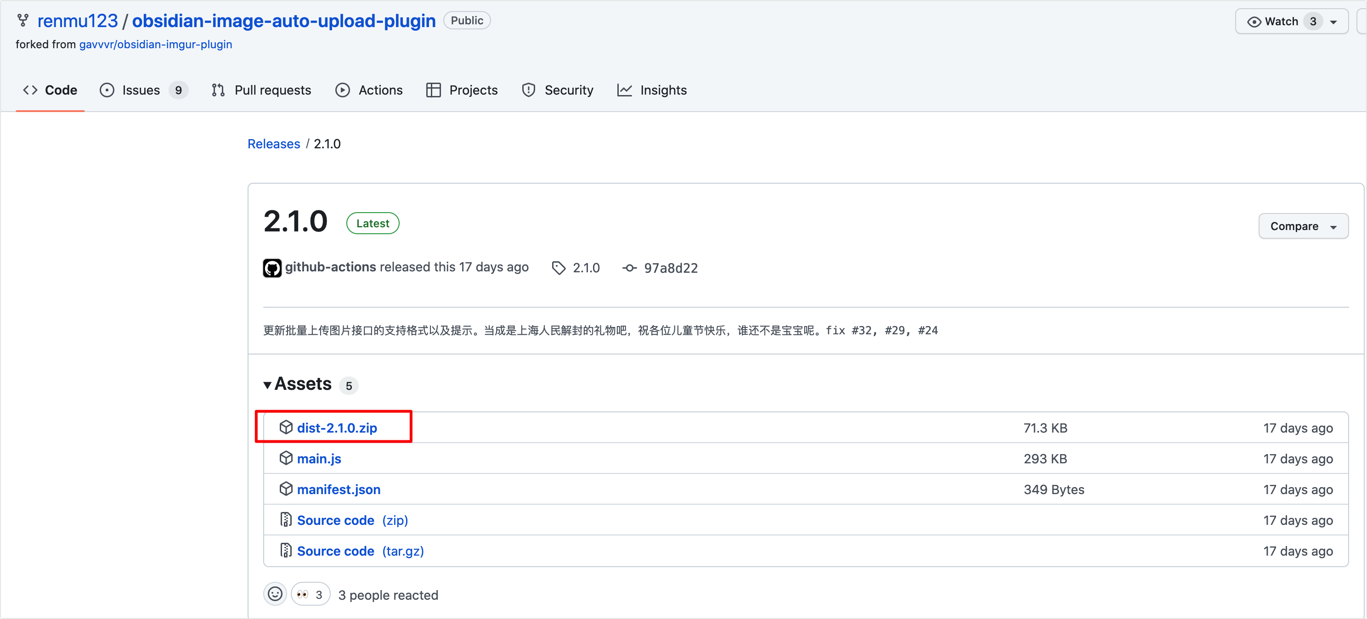Open the Releases breadcrumb link
This screenshot has width=1367, height=619.
(273, 144)
